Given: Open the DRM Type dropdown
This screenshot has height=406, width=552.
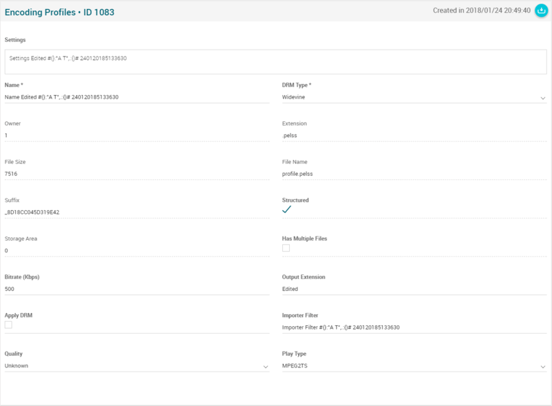Looking at the screenshot, I should (414, 97).
